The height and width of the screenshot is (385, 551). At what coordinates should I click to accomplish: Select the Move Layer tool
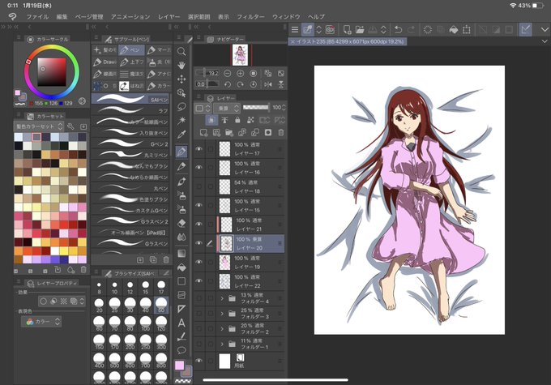pyautogui.click(x=182, y=79)
